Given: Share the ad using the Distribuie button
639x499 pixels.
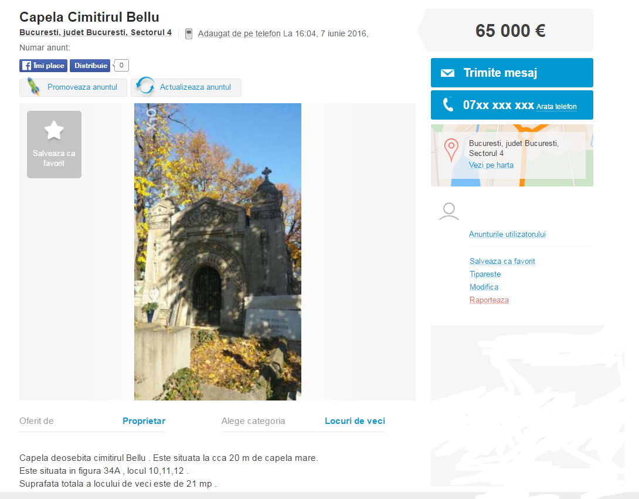Looking at the screenshot, I should tap(90, 66).
